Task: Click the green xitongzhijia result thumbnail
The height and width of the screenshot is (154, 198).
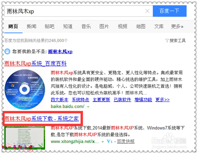Action: point(25,138)
